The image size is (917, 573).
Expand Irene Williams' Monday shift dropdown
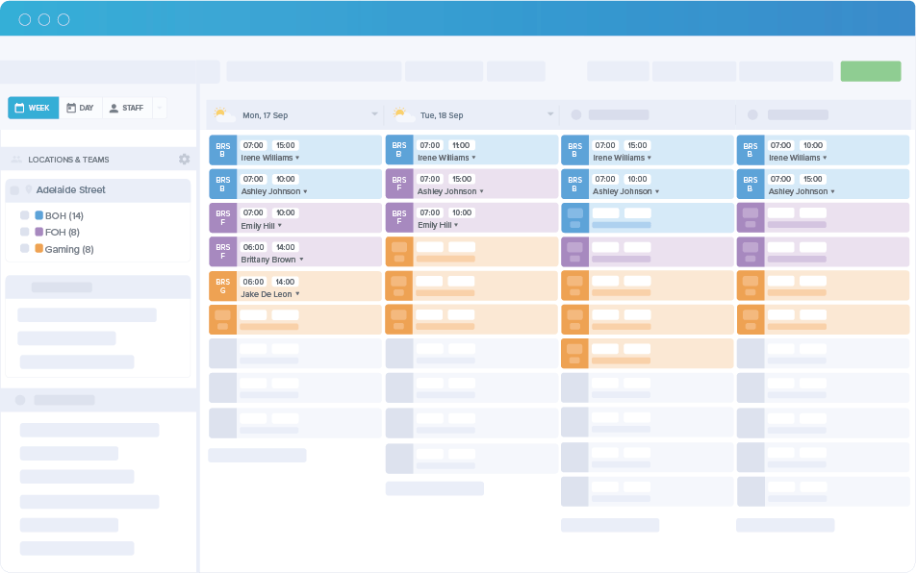295,158
